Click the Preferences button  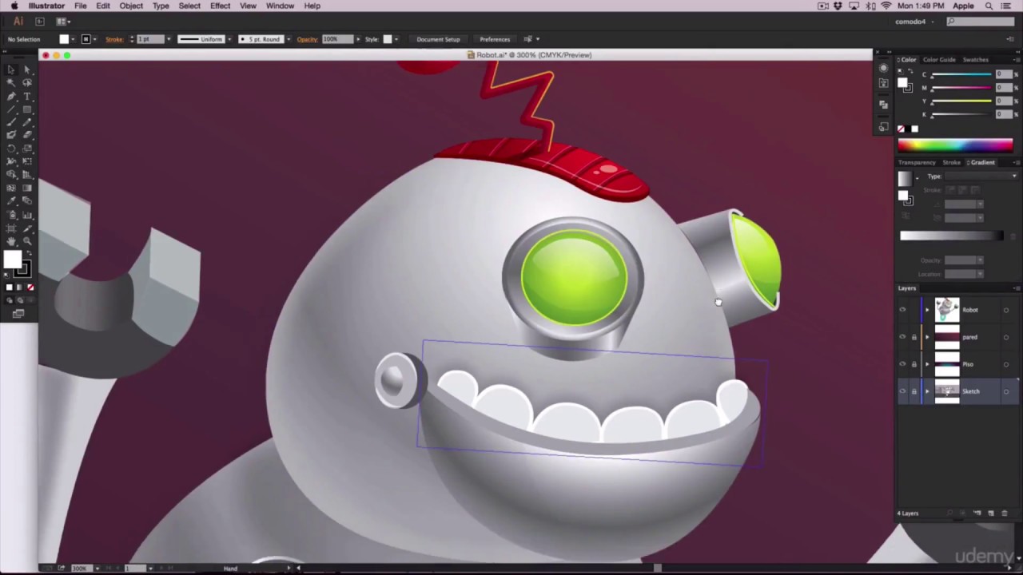tap(495, 39)
